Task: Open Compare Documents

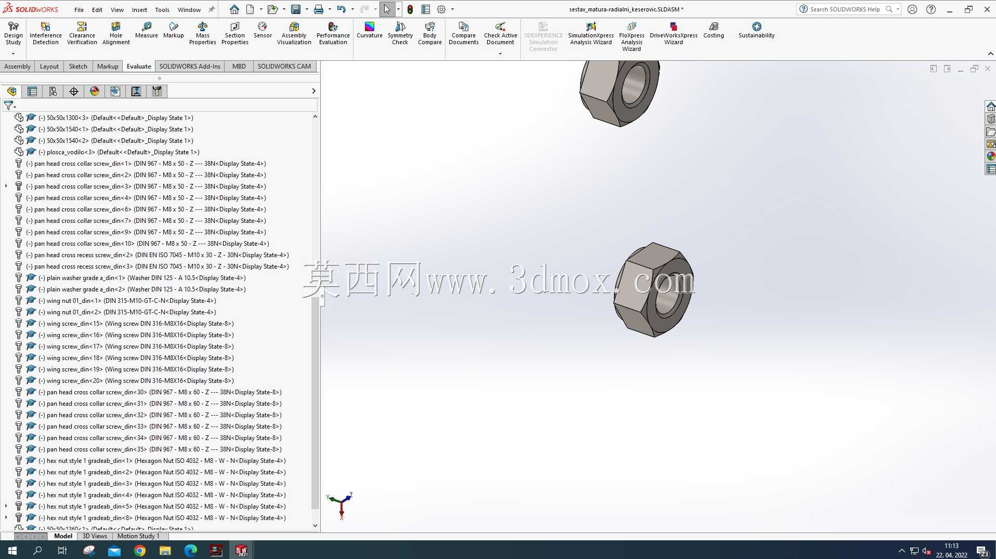Action: point(464,34)
